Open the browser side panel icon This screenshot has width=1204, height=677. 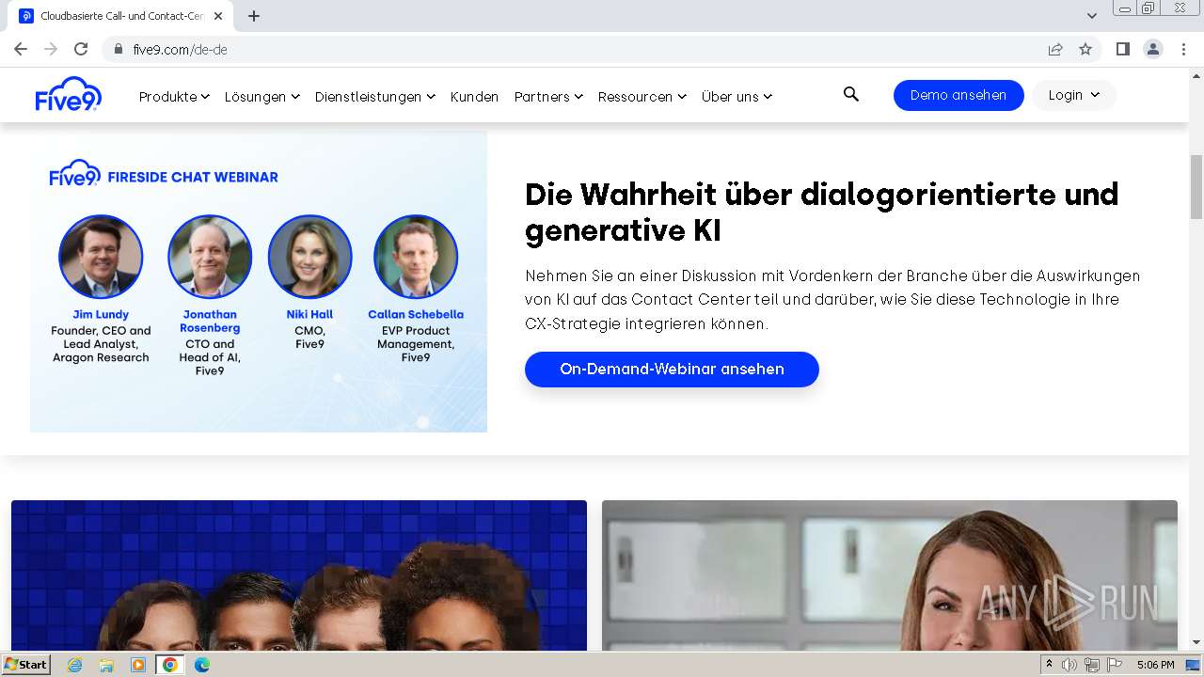[x=1123, y=49]
